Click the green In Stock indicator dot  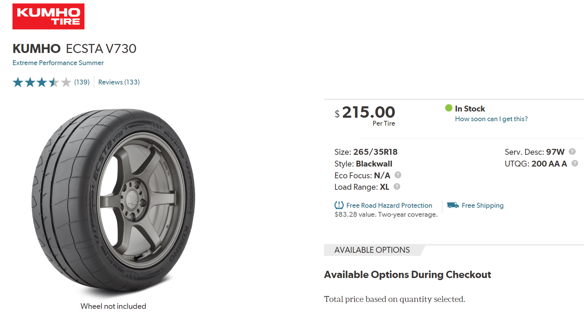click(x=449, y=108)
